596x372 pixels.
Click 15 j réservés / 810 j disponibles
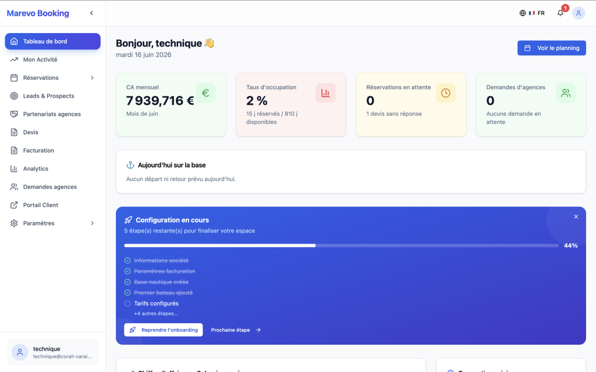[x=272, y=118]
